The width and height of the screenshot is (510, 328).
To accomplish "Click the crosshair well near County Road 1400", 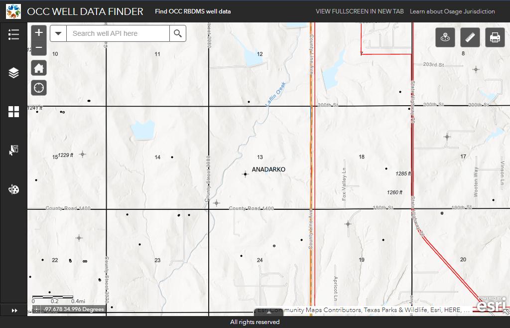I will [x=217, y=203].
